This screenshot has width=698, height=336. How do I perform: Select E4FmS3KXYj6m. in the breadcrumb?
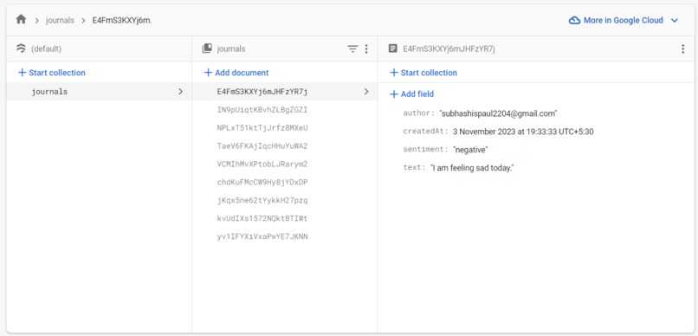(122, 21)
